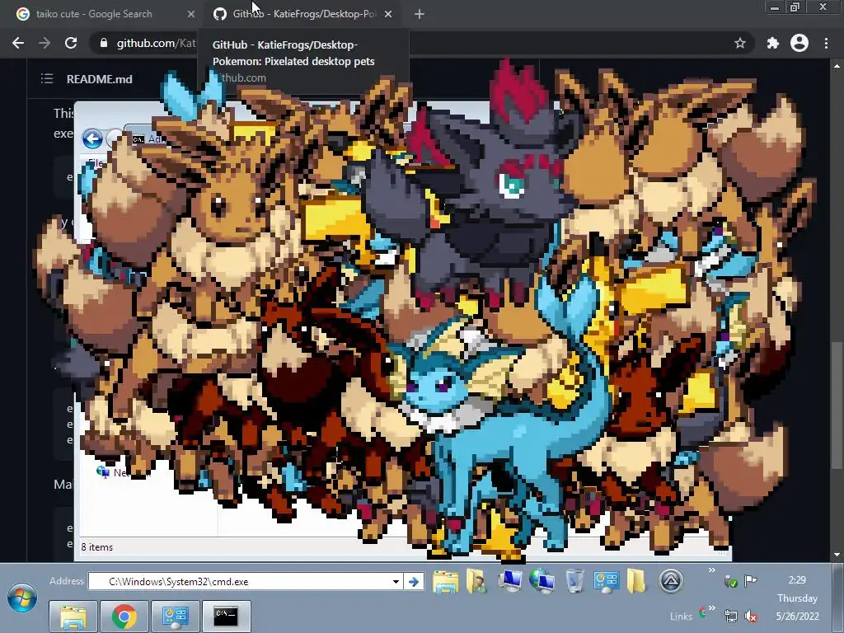
Task: Open the README.md outline list icon
Action: pyautogui.click(x=47, y=79)
